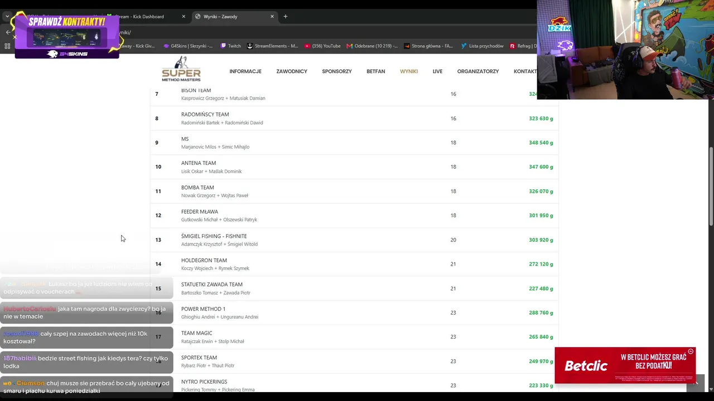
Task: Open the KONTAKT menu item
Action: 525,71
